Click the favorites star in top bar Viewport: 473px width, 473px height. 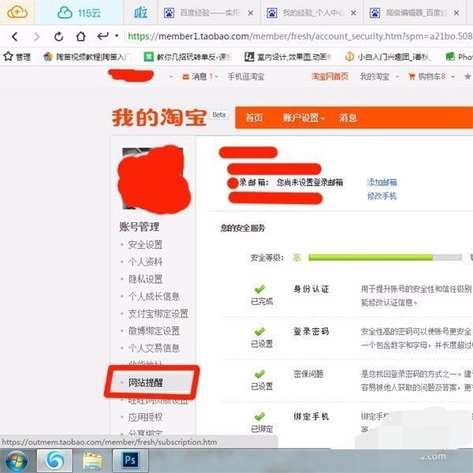(x=467, y=76)
